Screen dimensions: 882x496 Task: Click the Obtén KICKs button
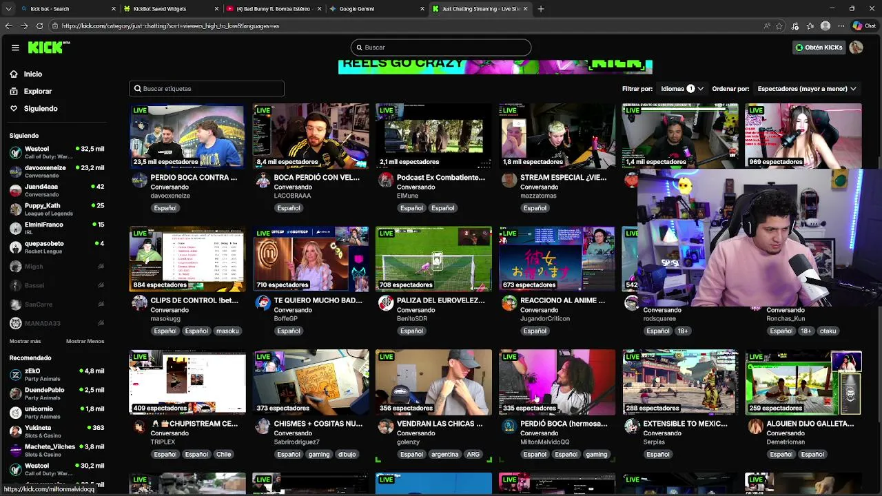pos(819,48)
